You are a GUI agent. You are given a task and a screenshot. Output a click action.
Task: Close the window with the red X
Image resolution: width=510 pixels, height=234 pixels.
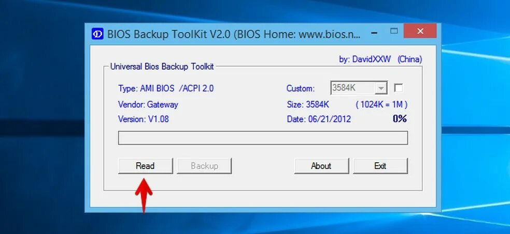420,31
